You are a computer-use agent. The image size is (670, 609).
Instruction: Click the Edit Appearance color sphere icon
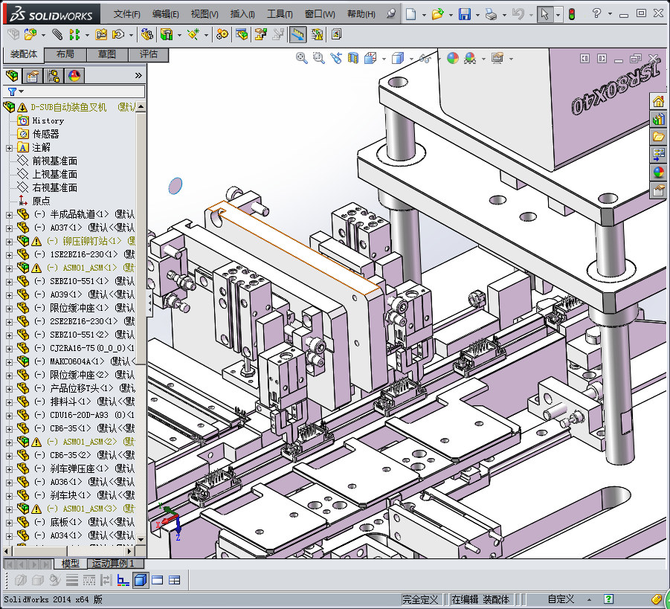(x=453, y=58)
